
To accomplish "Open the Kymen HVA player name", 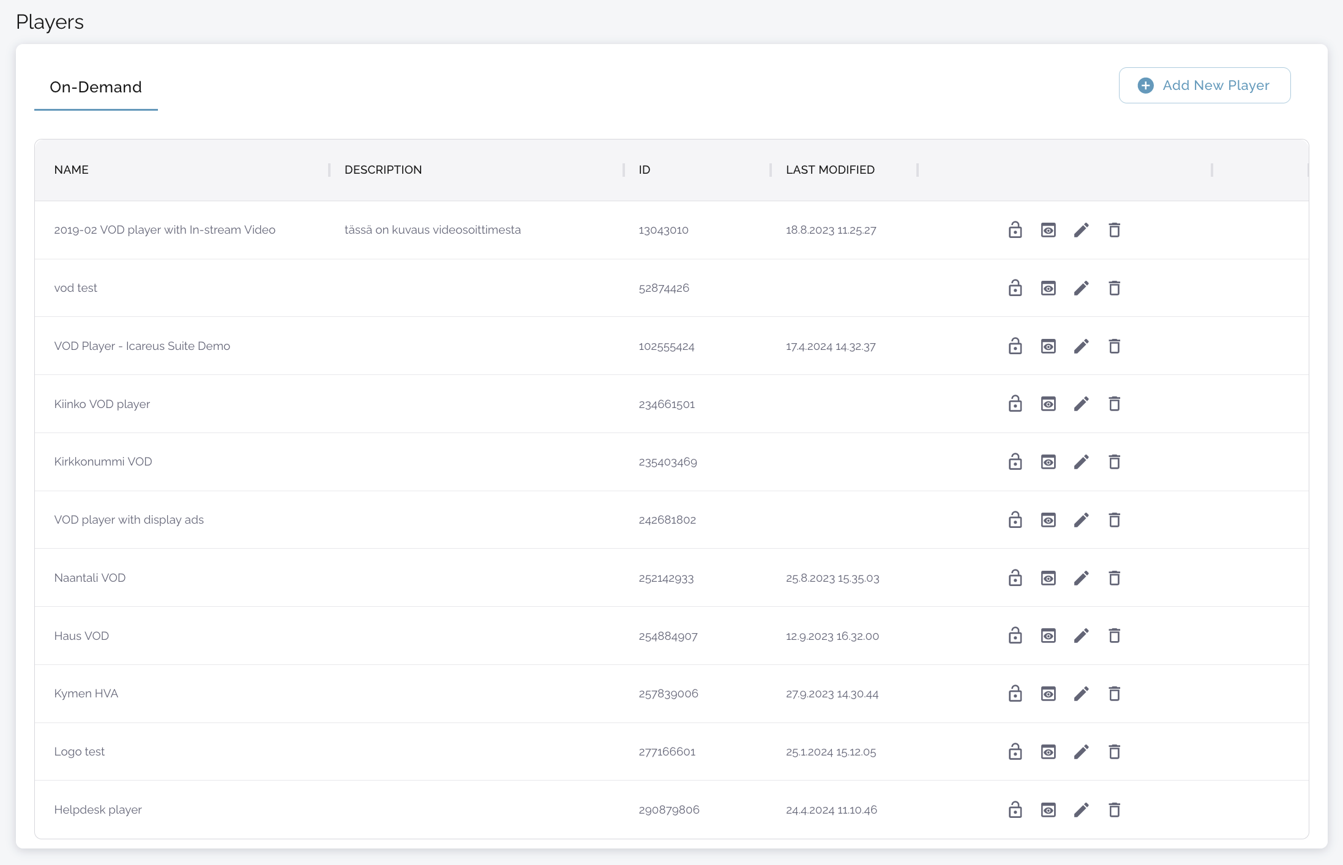I will click(x=86, y=694).
